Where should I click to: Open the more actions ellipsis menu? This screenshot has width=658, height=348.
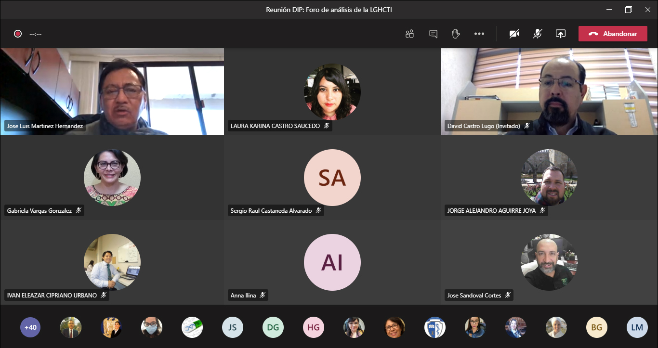point(479,34)
